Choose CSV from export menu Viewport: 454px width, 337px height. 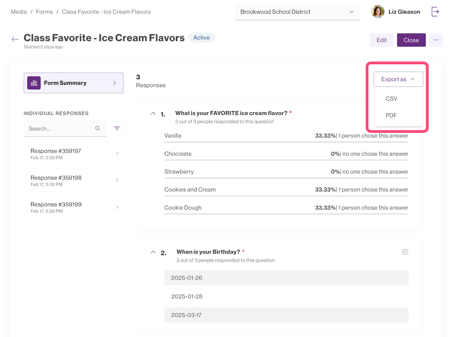coord(392,99)
